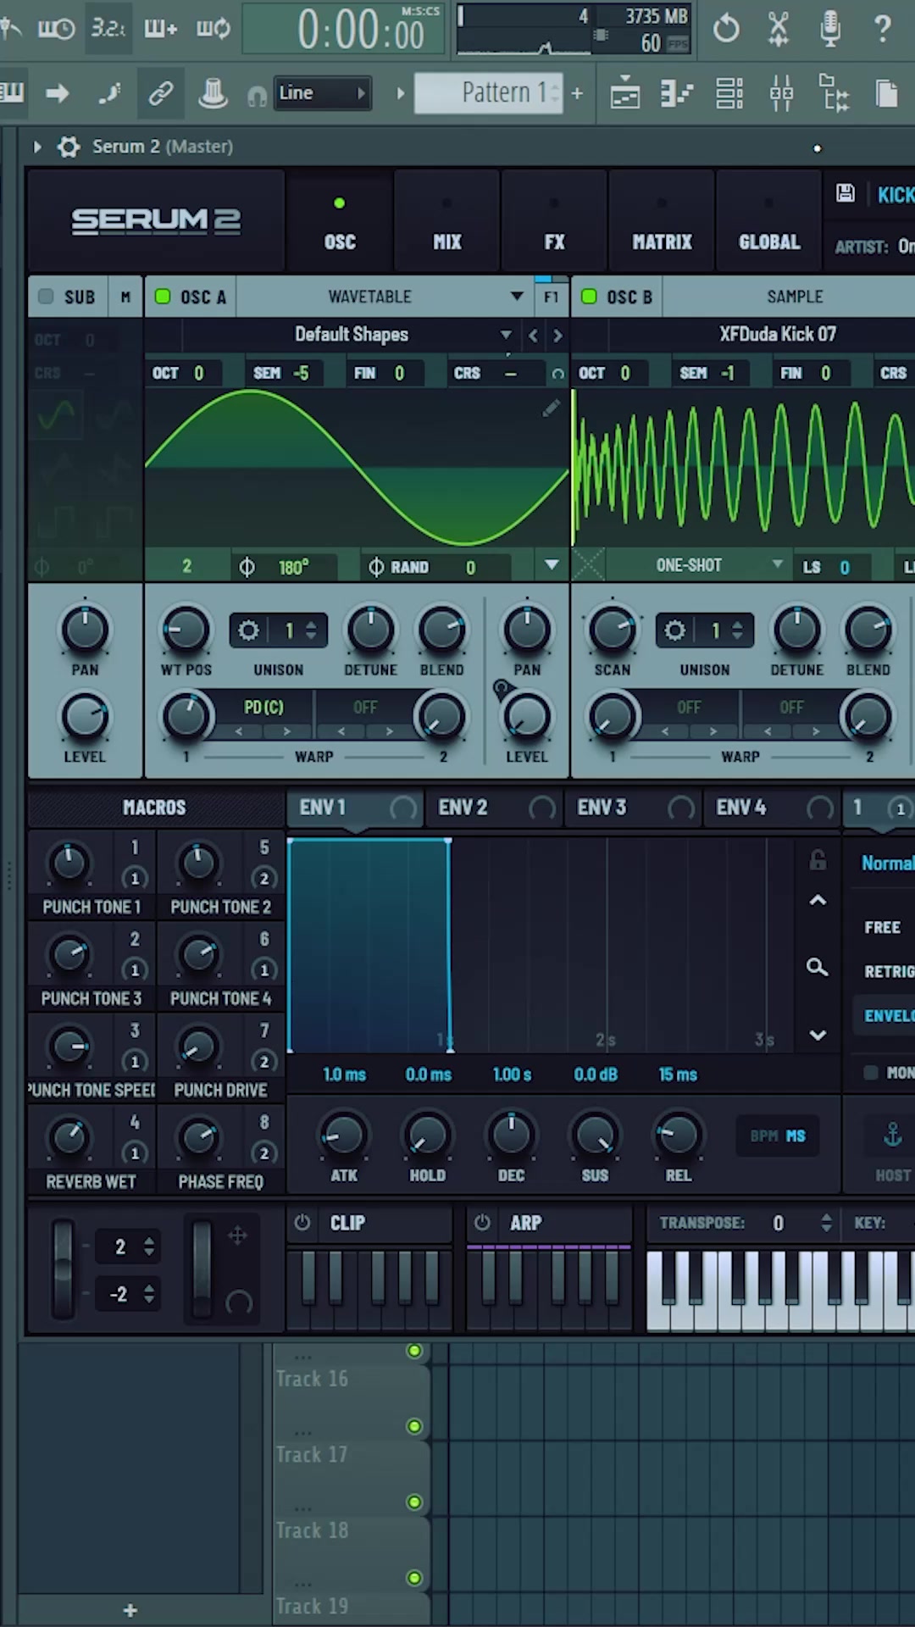This screenshot has height=1627, width=915.
Task: Expand the Serum 2 plugin menu arrow
Action: tap(37, 147)
